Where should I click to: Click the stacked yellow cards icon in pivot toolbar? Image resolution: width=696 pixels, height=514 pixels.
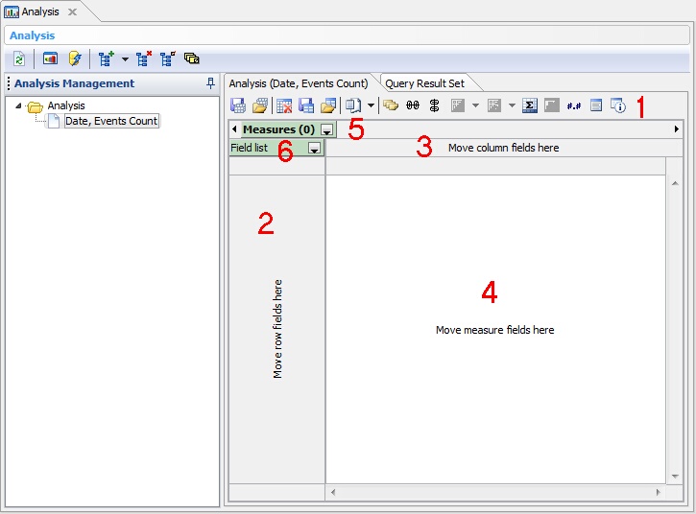coord(391,105)
